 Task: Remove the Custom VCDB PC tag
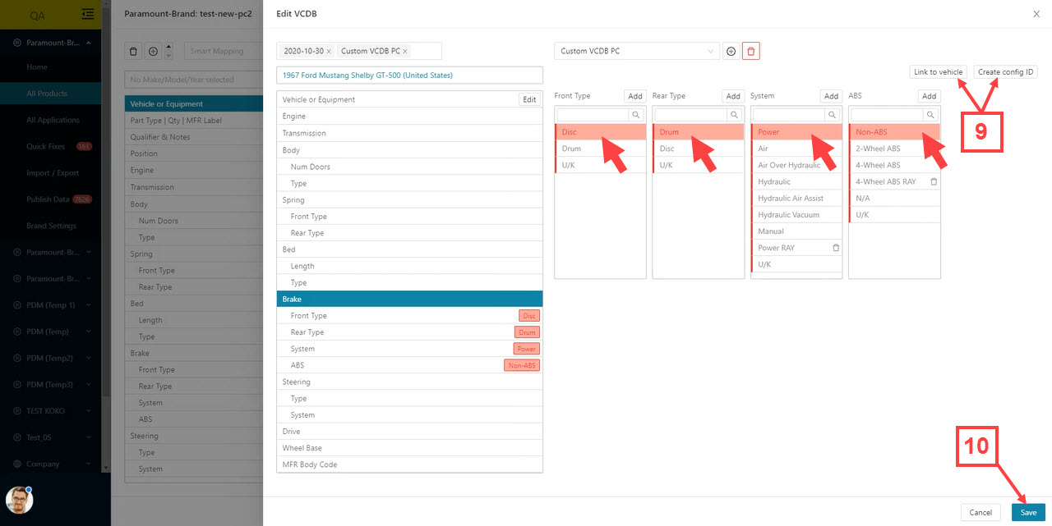(x=405, y=51)
